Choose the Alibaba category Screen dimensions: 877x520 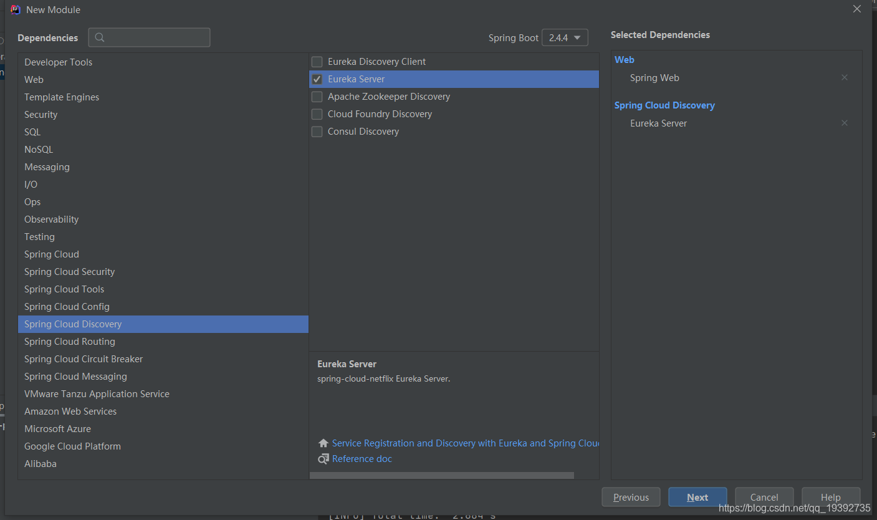(163, 464)
